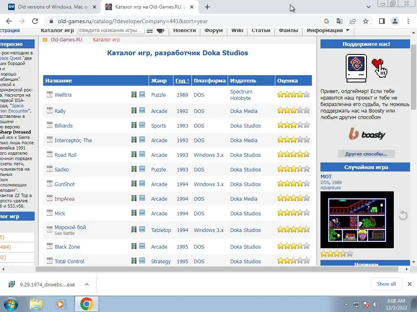Open Windows Media Player from taskbar
This screenshot has height=312, width=417.
click(61, 304)
